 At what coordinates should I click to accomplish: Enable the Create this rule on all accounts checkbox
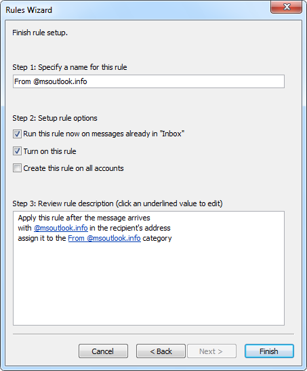point(17,168)
